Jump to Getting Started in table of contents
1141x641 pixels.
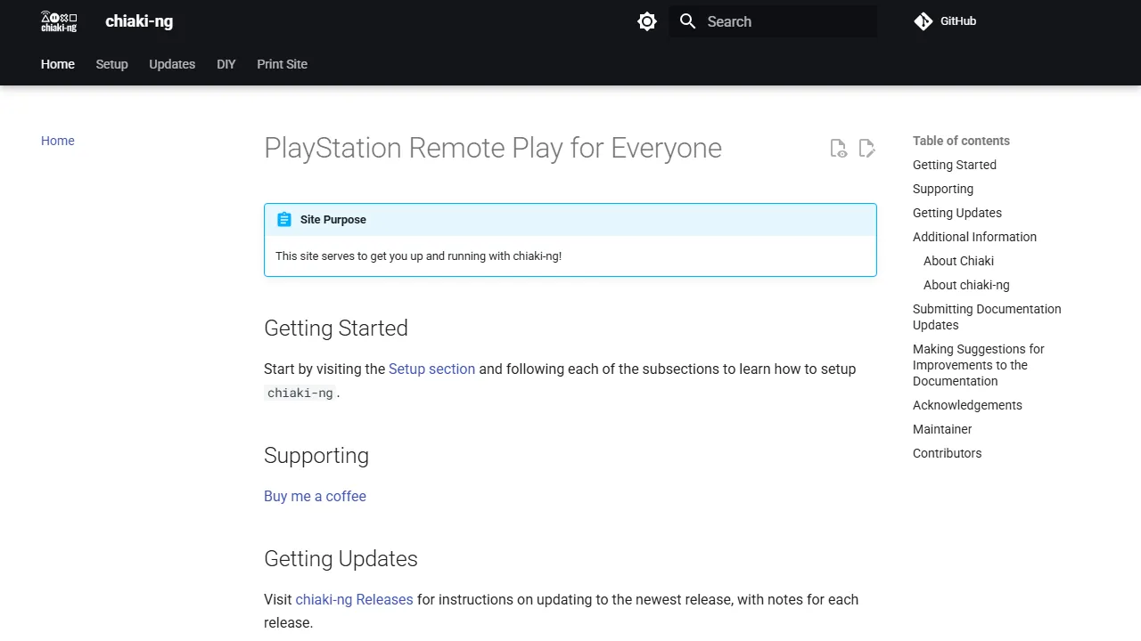pyautogui.click(x=954, y=165)
